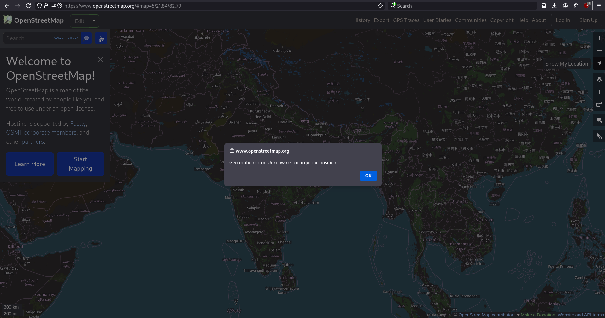Open the History tab
This screenshot has height=318, width=605.
tap(361, 20)
